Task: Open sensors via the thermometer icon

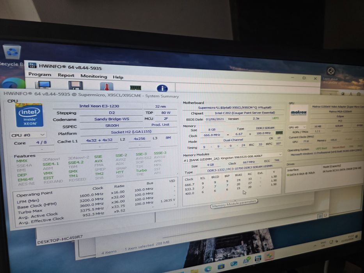Action: coord(107,87)
